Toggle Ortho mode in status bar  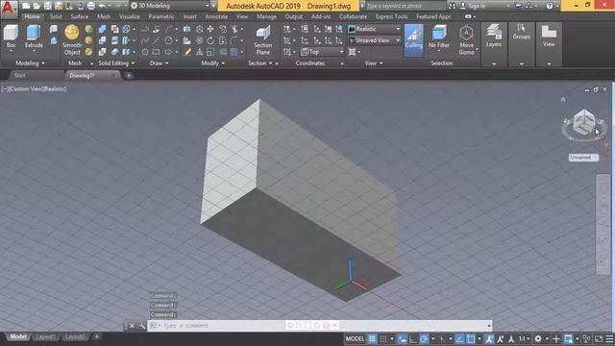(x=412, y=338)
